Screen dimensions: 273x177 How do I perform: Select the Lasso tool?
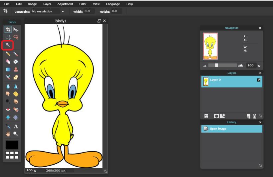pos(16,37)
